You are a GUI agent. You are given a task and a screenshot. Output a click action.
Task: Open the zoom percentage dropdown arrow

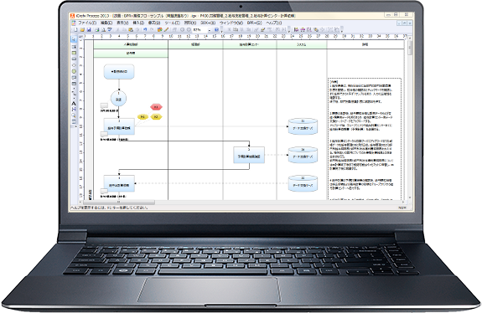tap(210, 30)
